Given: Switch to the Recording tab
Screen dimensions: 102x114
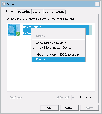Looking at the screenshot, I should [x=24, y=12].
